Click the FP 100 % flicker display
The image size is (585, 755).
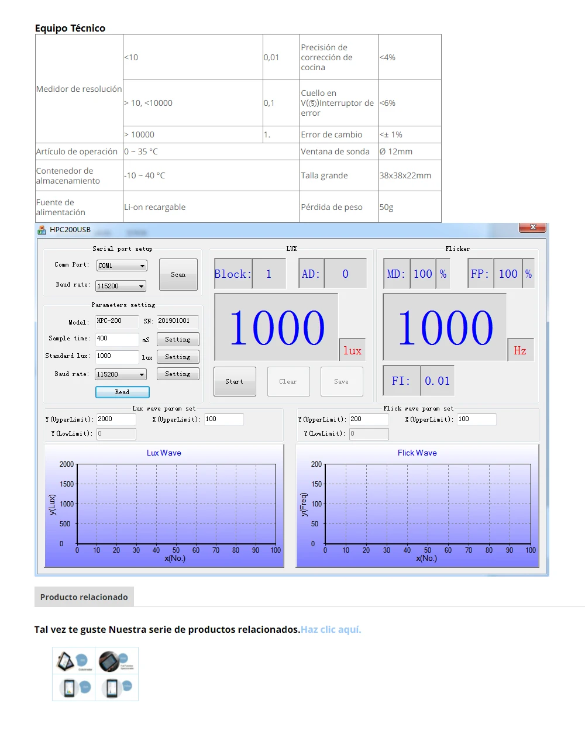(501, 274)
